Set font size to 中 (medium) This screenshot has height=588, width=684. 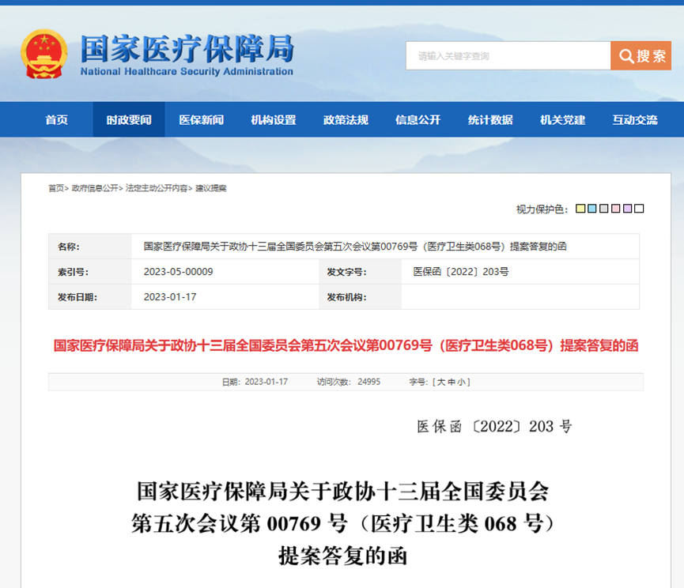(x=451, y=383)
